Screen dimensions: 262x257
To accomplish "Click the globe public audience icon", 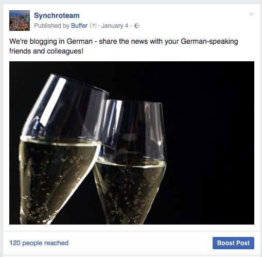I will pos(137,26).
